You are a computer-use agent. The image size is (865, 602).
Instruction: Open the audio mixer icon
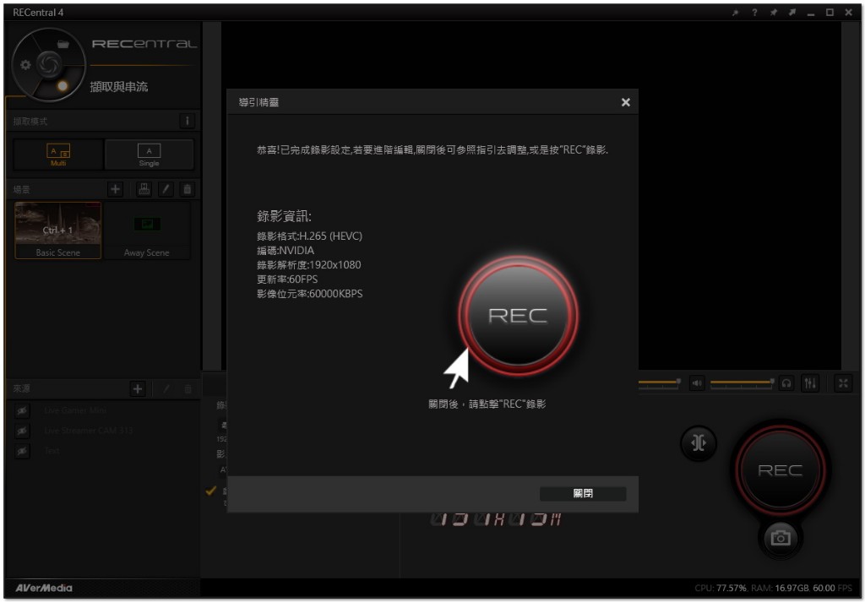coord(810,382)
